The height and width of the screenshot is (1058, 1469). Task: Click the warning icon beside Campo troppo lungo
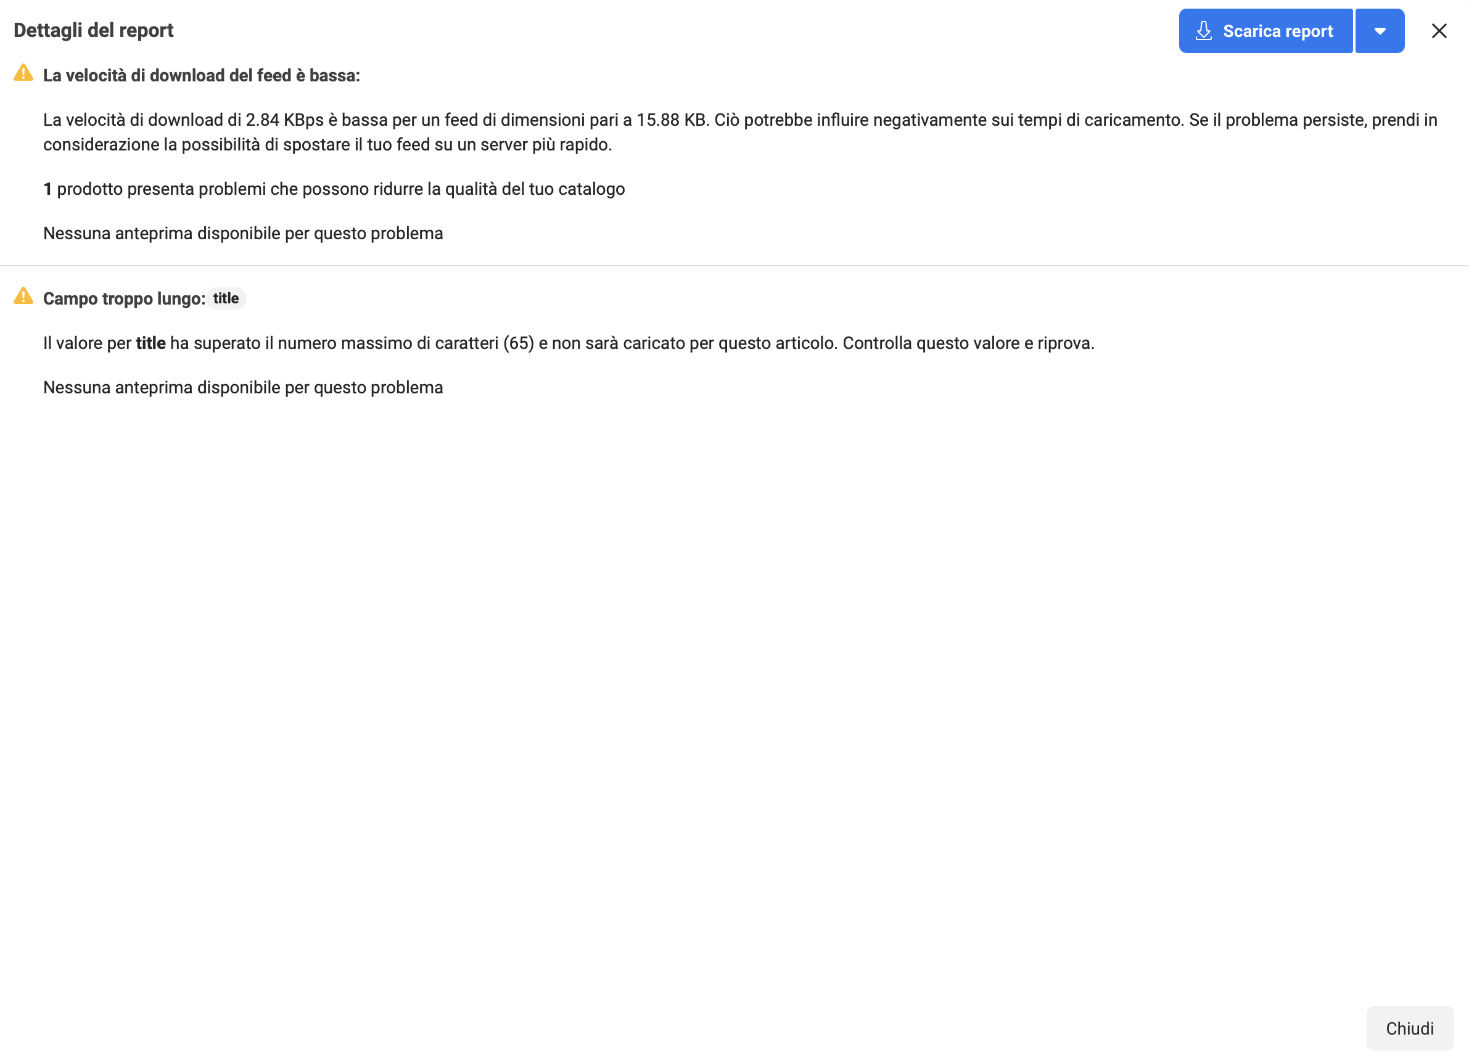click(23, 297)
